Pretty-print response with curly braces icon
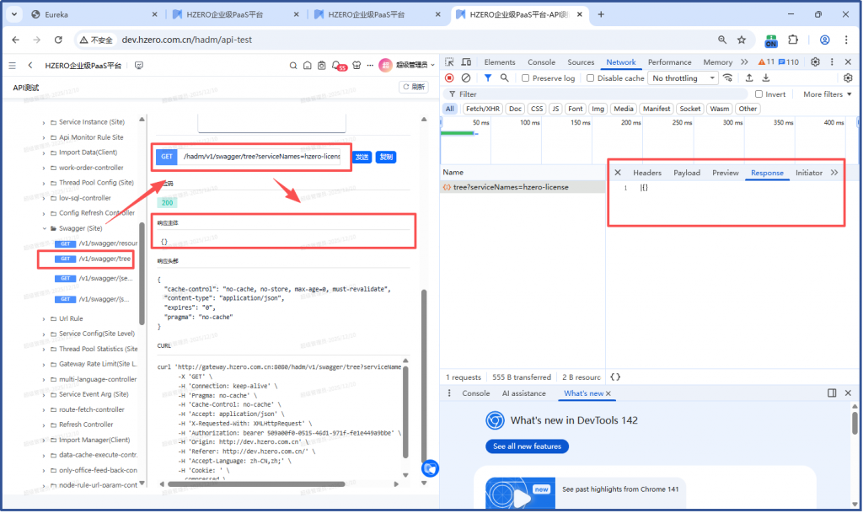This screenshot has height=513, width=863. (x=615, y=377)
